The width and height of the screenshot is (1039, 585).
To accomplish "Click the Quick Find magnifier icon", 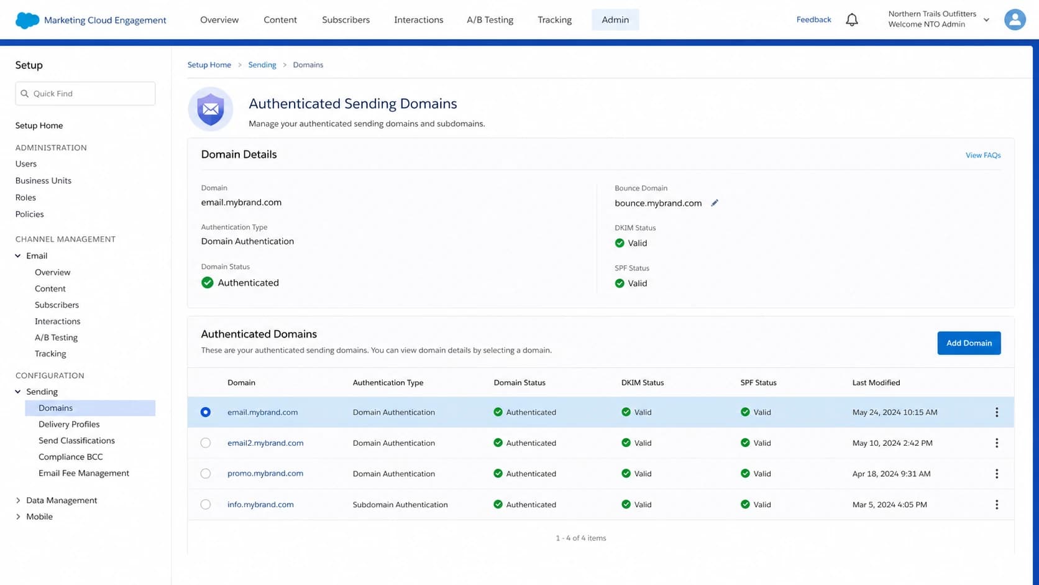I will point(25,94).
